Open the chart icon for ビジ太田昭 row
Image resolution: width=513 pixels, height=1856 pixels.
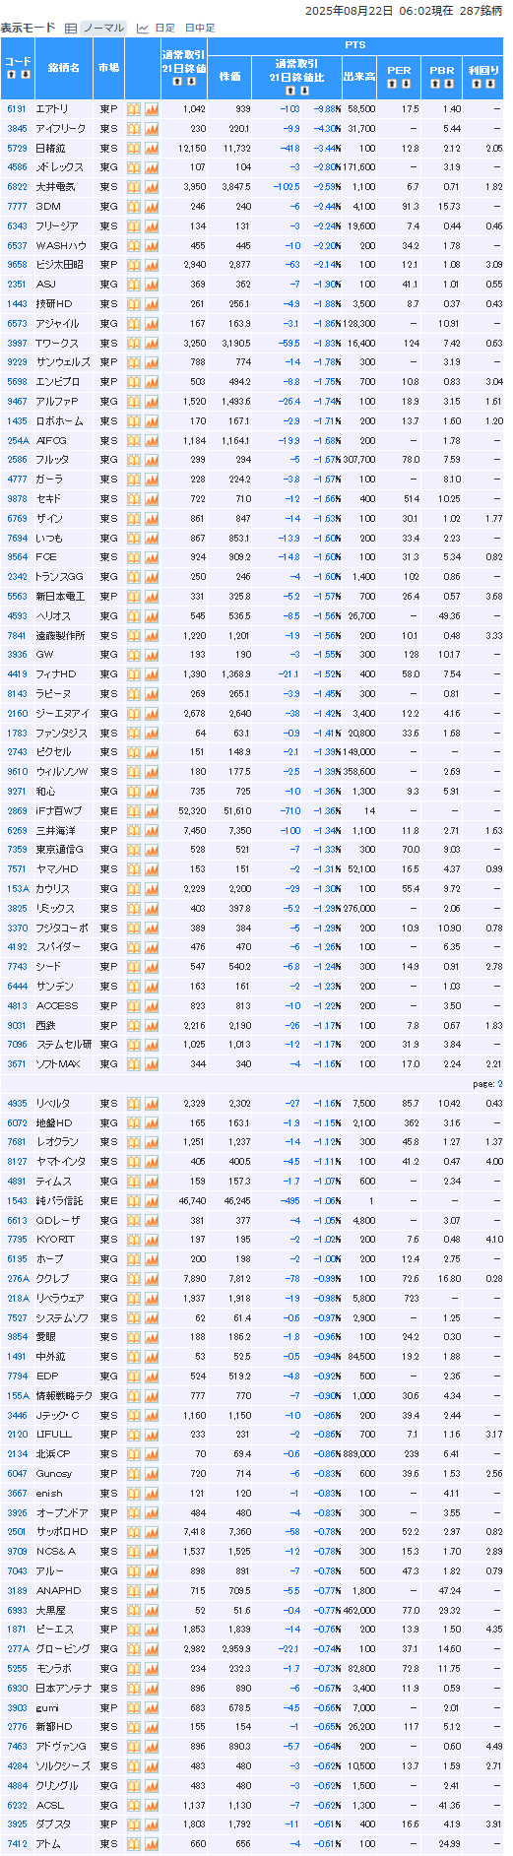click(x=152, y=265)
